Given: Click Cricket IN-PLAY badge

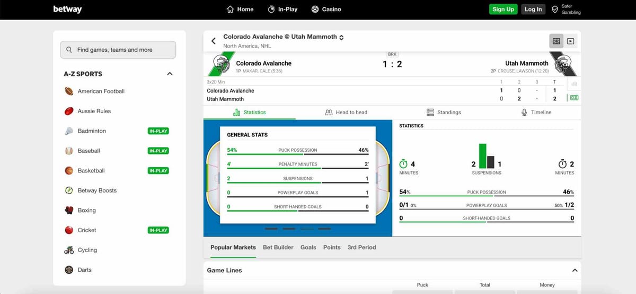Looking at the screenshot, I should (158, 230).
